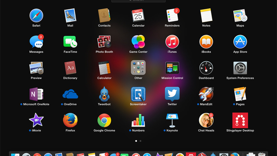This screenshot has width=277, height=156.
Task: Open the iBooks app
Action: click(206, 42)
